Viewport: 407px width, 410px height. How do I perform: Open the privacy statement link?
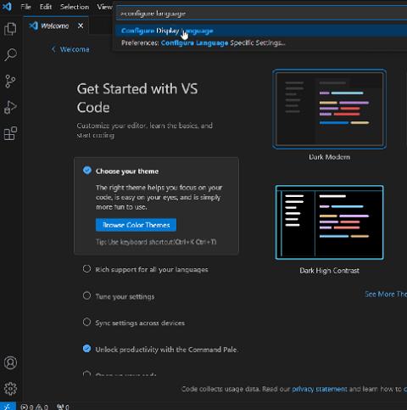pyautogui.click(x=320, y=389)
